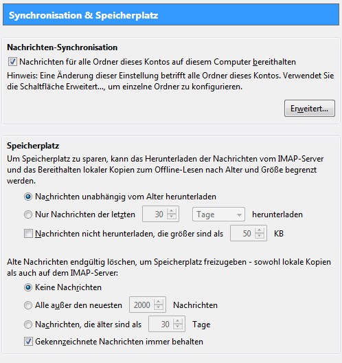The width and height of the screenshot is (342, 363).
Task: Increase the letzten 30 days spinner value
Action: pos(172,211)
